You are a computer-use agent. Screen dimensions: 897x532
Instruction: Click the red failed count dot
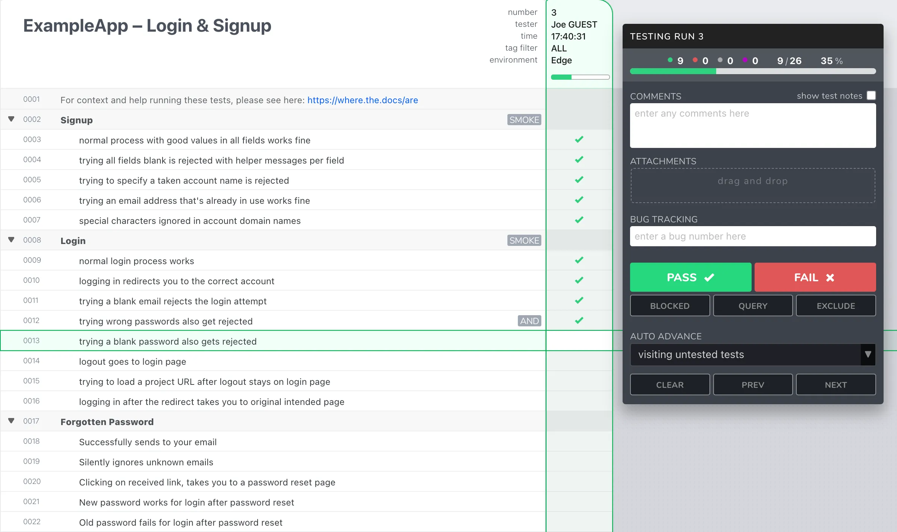tap(695, 60)
